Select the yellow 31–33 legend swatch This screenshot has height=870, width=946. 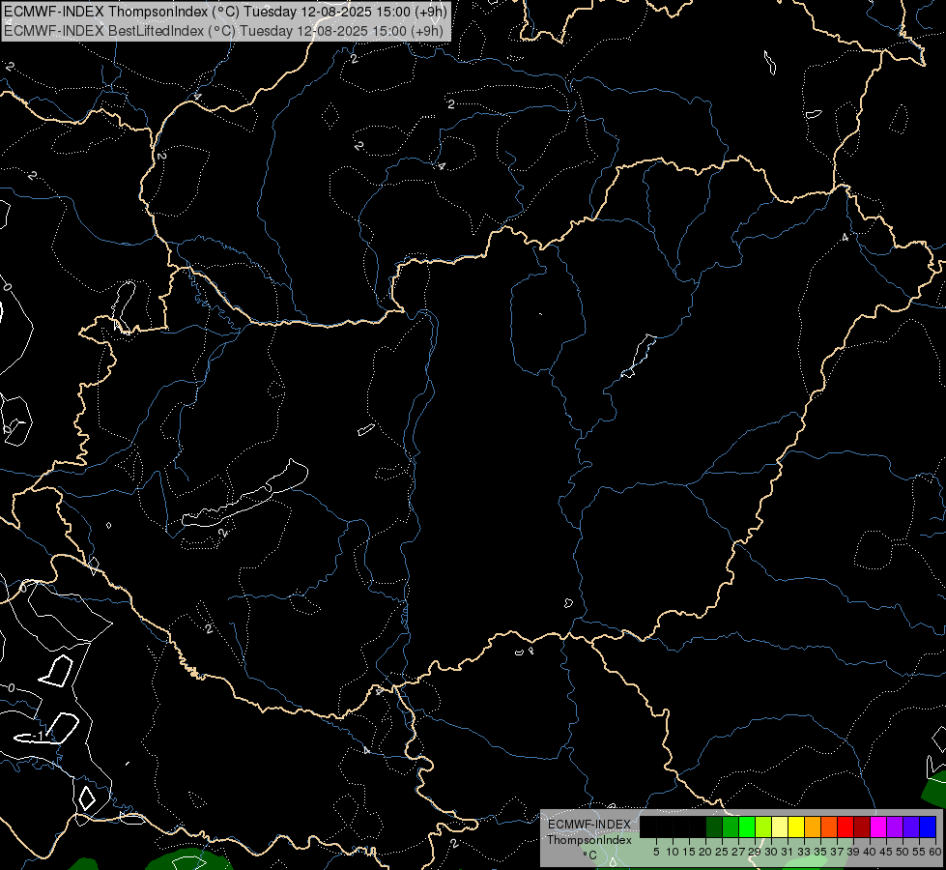click(796, 826)
